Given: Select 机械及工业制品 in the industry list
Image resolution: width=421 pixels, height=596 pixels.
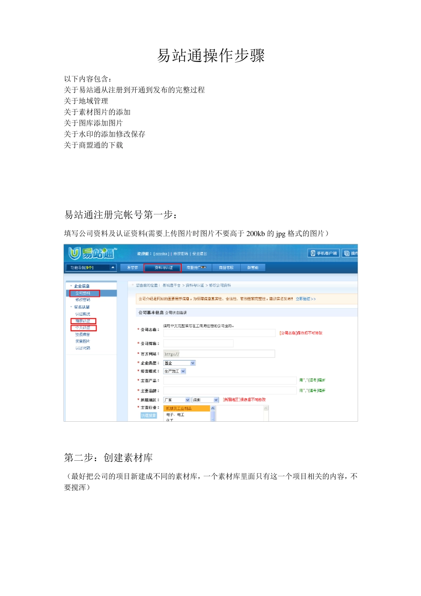Looking at the screenshot, I should (187, 408).
